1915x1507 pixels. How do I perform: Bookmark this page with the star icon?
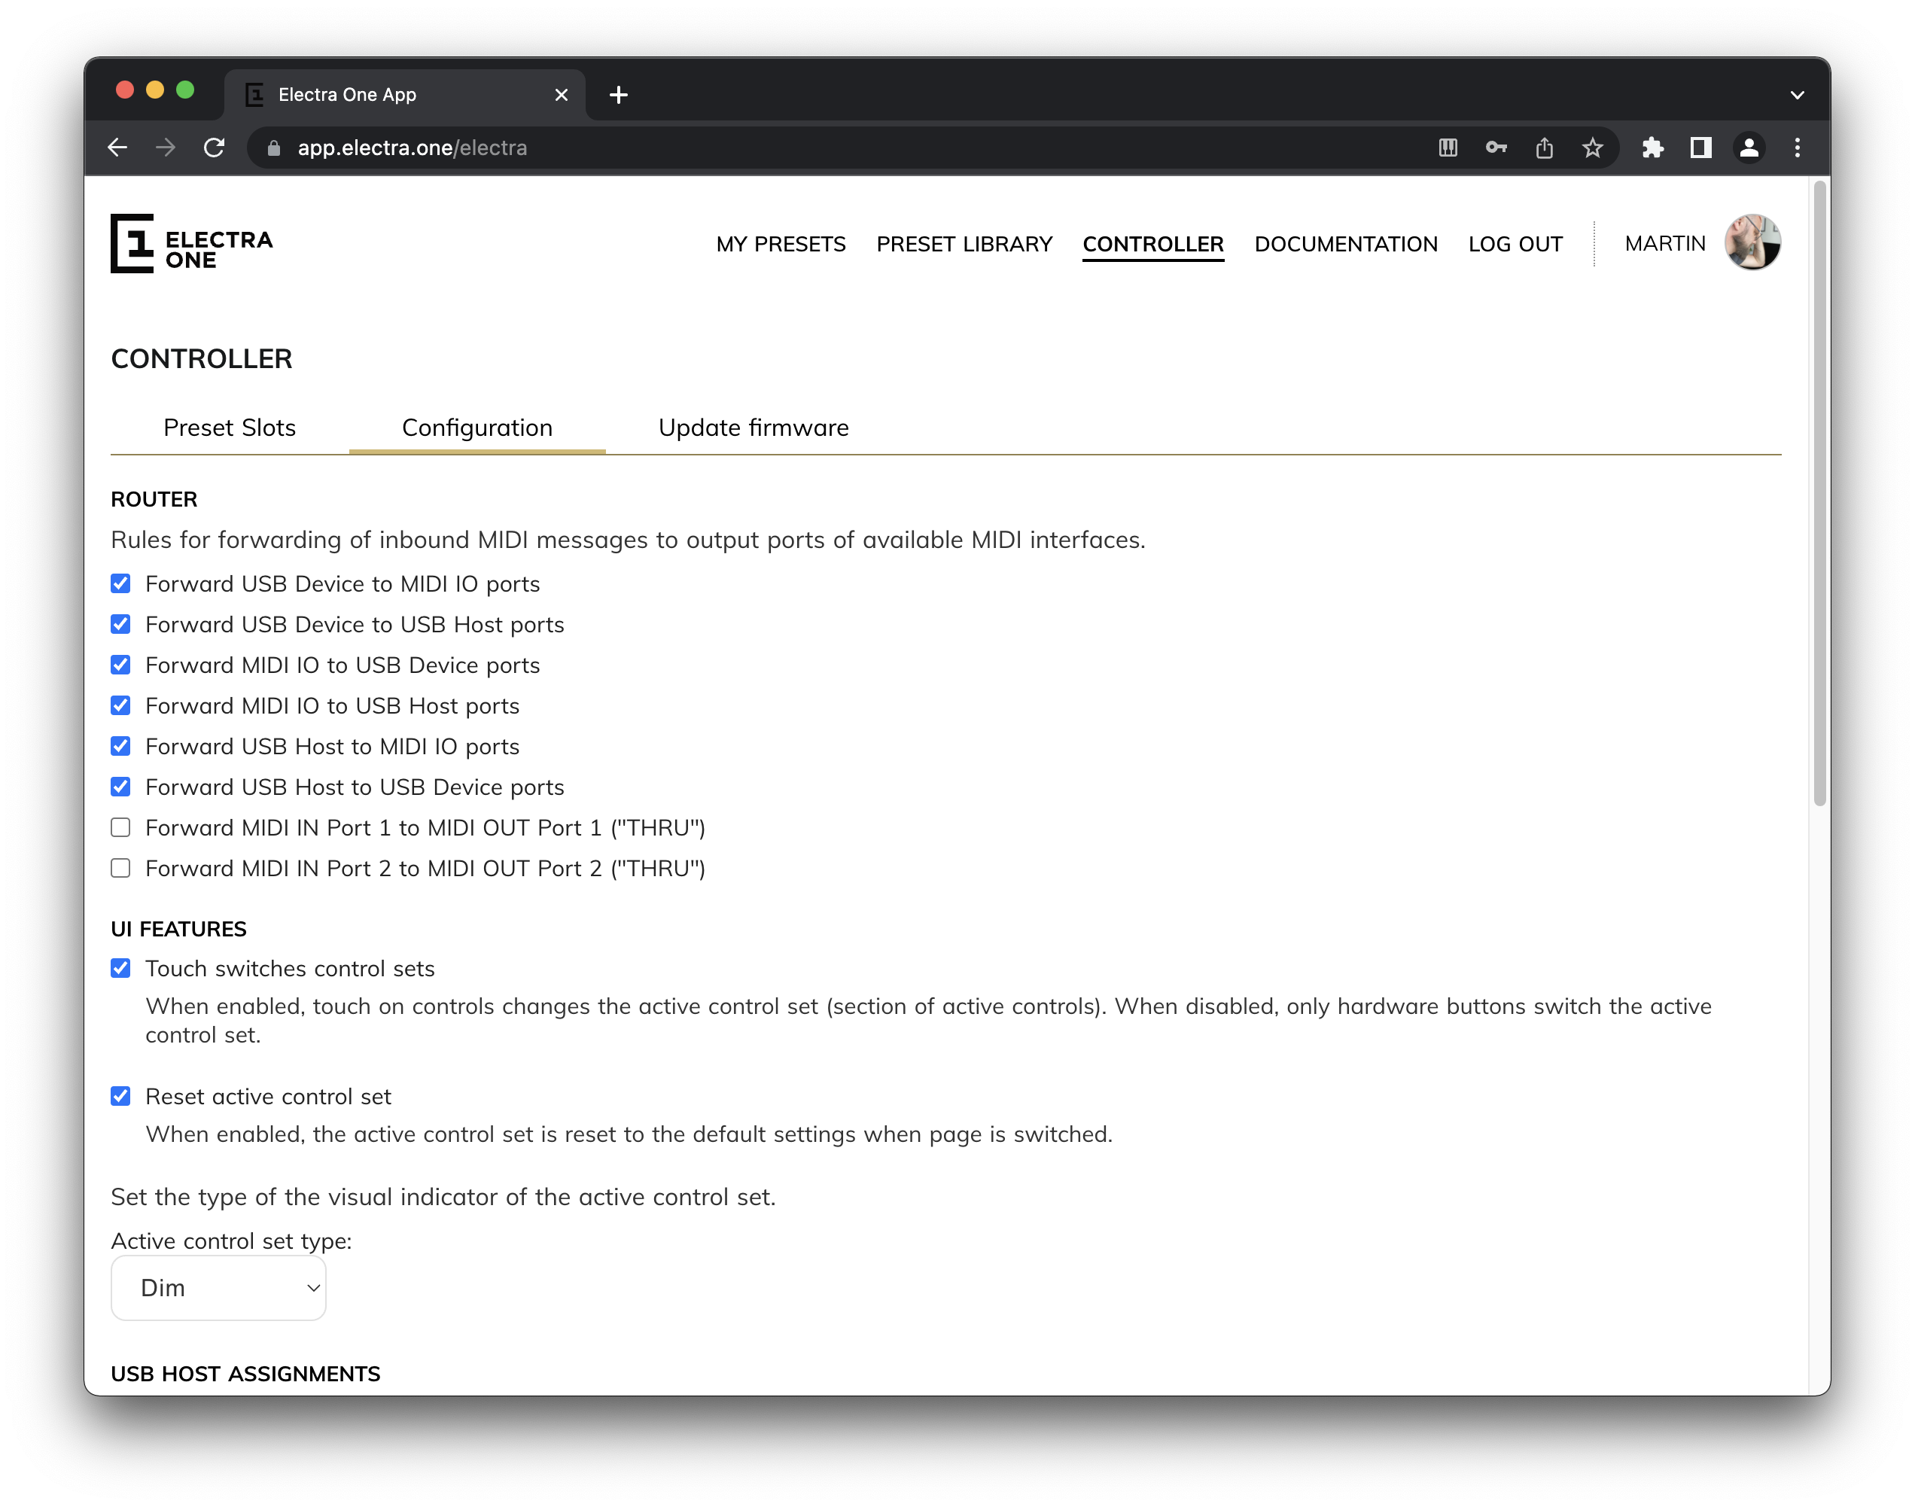pos(1592,148)
